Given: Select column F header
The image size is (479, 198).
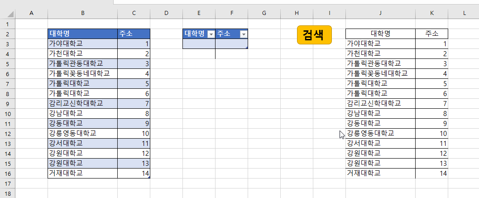Looking at the screenshot, I should (x=231, y=13).
